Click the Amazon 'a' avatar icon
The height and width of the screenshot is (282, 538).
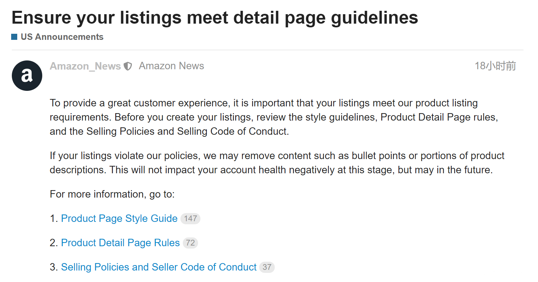(x=27, y=76)
